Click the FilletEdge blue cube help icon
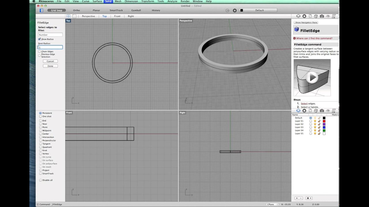This screenshot has height=207, width=369. pos(296,29)
